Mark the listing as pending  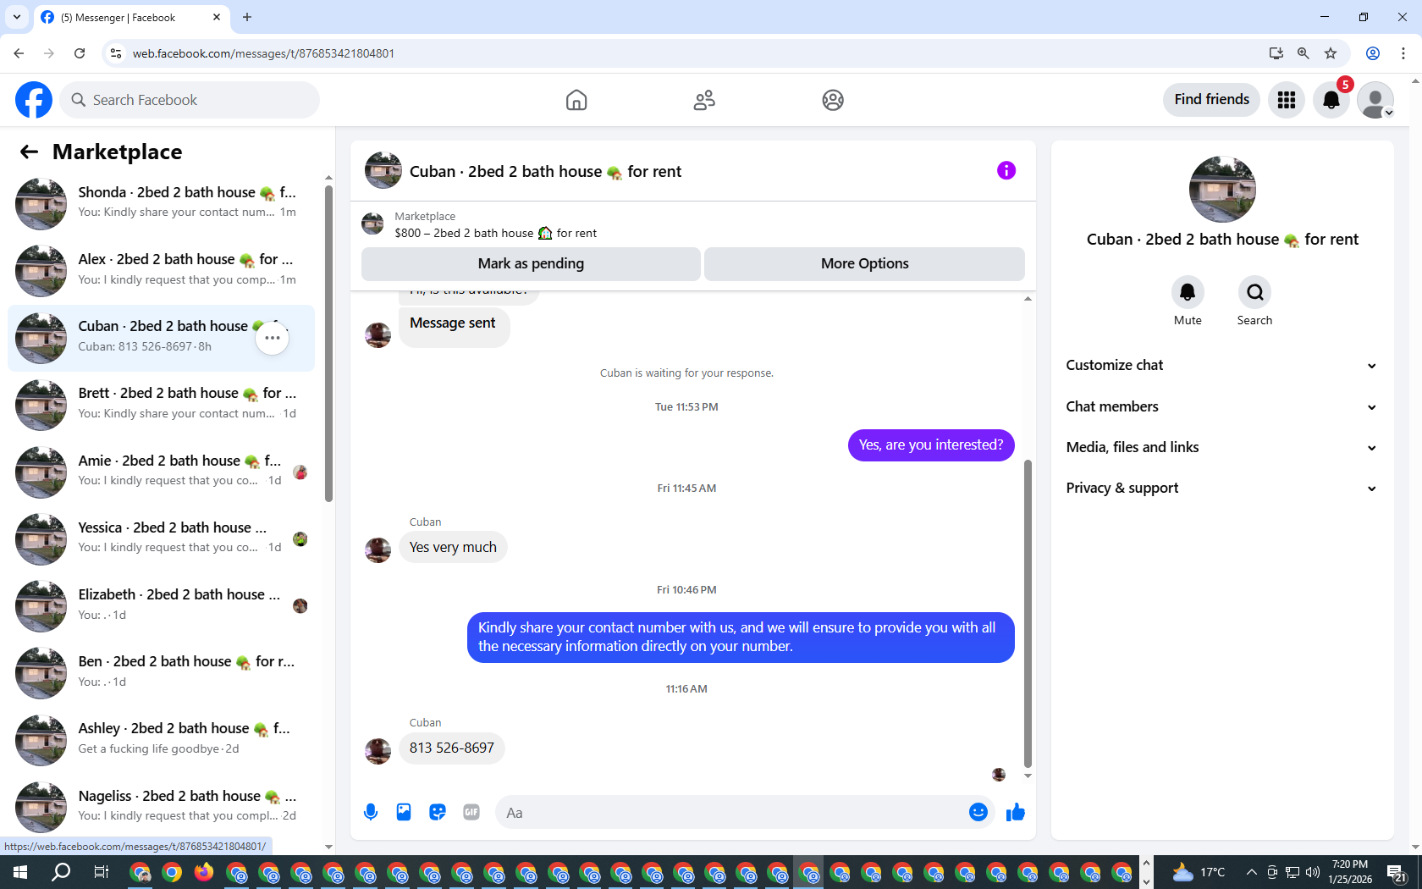tap(531, 263)
